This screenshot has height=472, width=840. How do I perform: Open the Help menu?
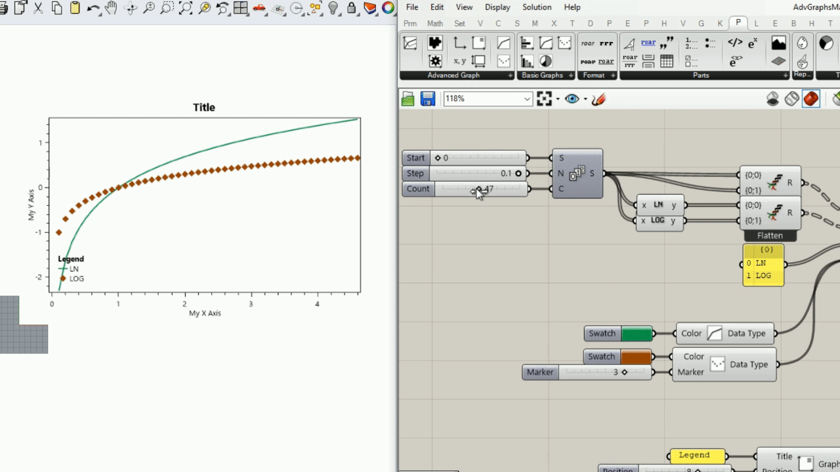[572, 7]
